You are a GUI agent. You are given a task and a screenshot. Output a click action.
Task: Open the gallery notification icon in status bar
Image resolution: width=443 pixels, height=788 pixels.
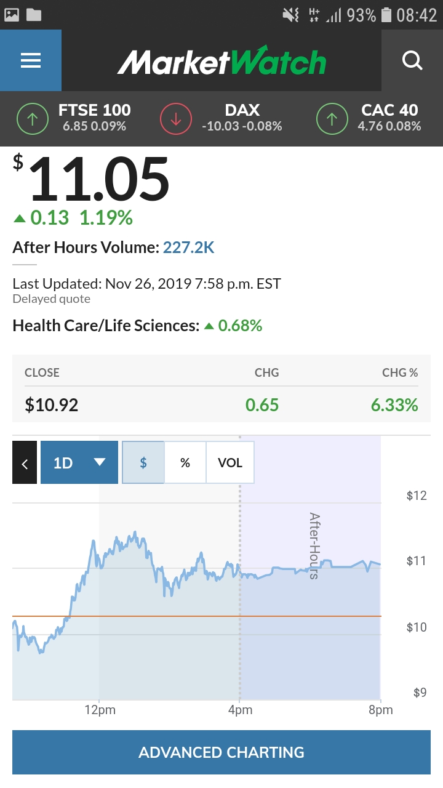[x=12, y=14]
